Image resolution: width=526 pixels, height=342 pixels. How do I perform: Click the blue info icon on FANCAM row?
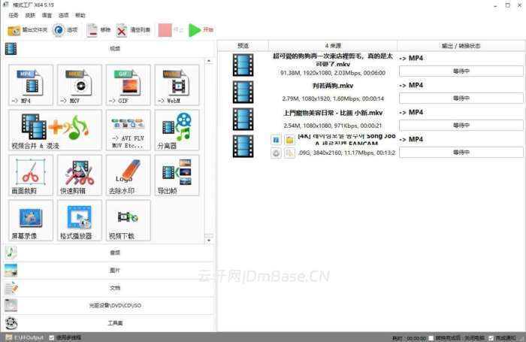click(x=276, y=140)
